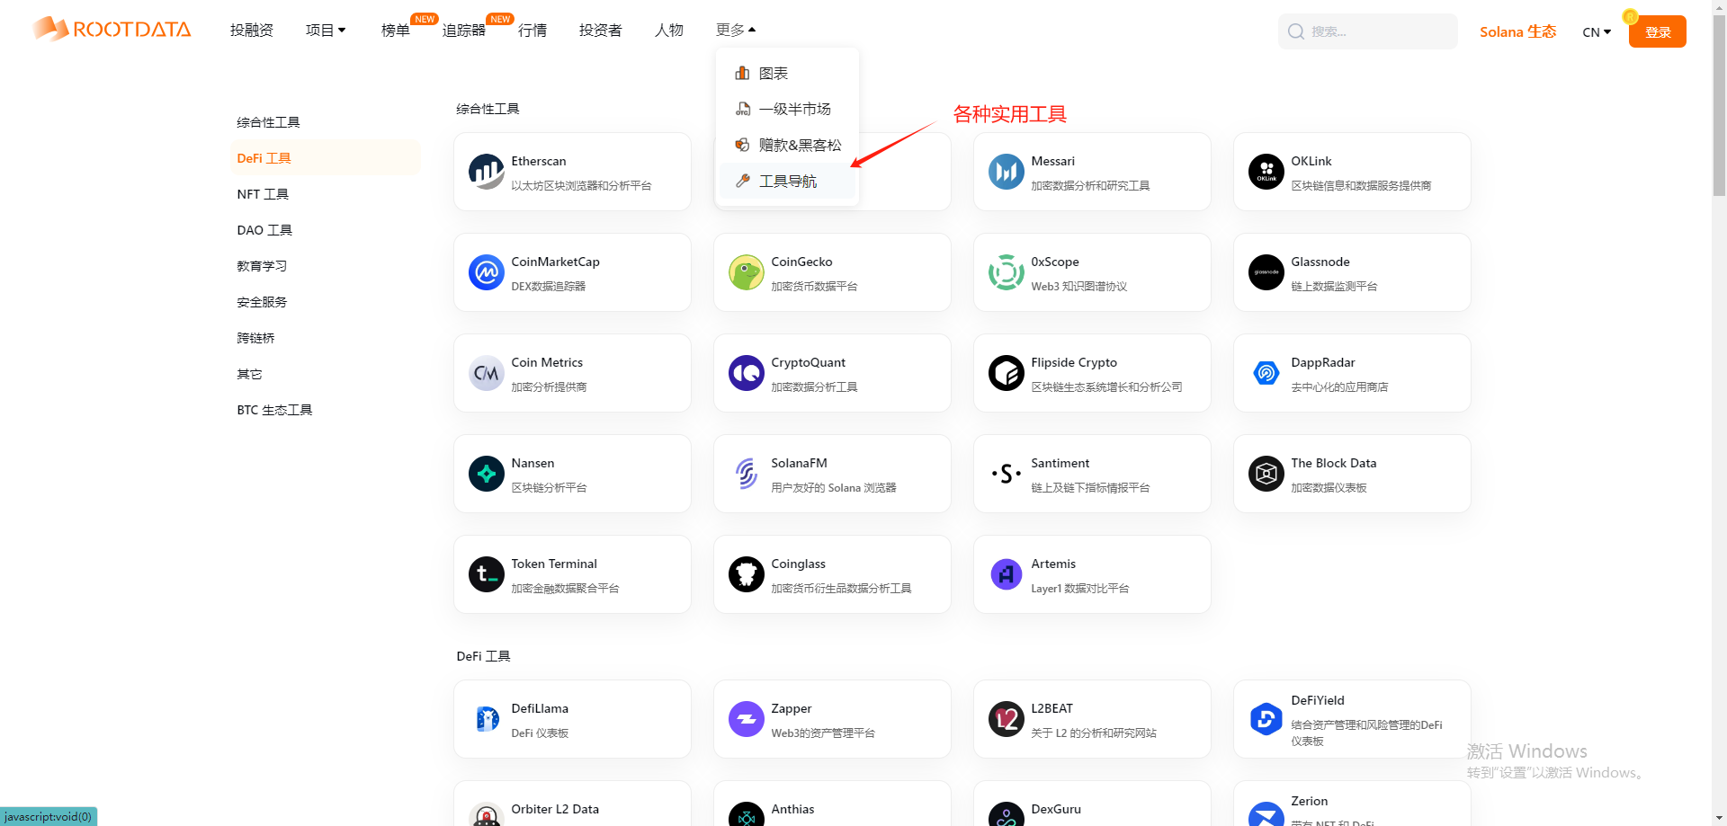Open the 投资者 nav item
This screenshot has height=826, width=1727.
pos(600,31)
